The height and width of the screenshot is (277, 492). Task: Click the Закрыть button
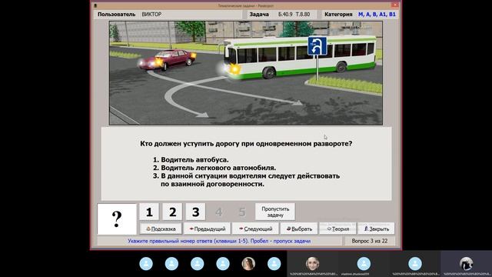376,229
